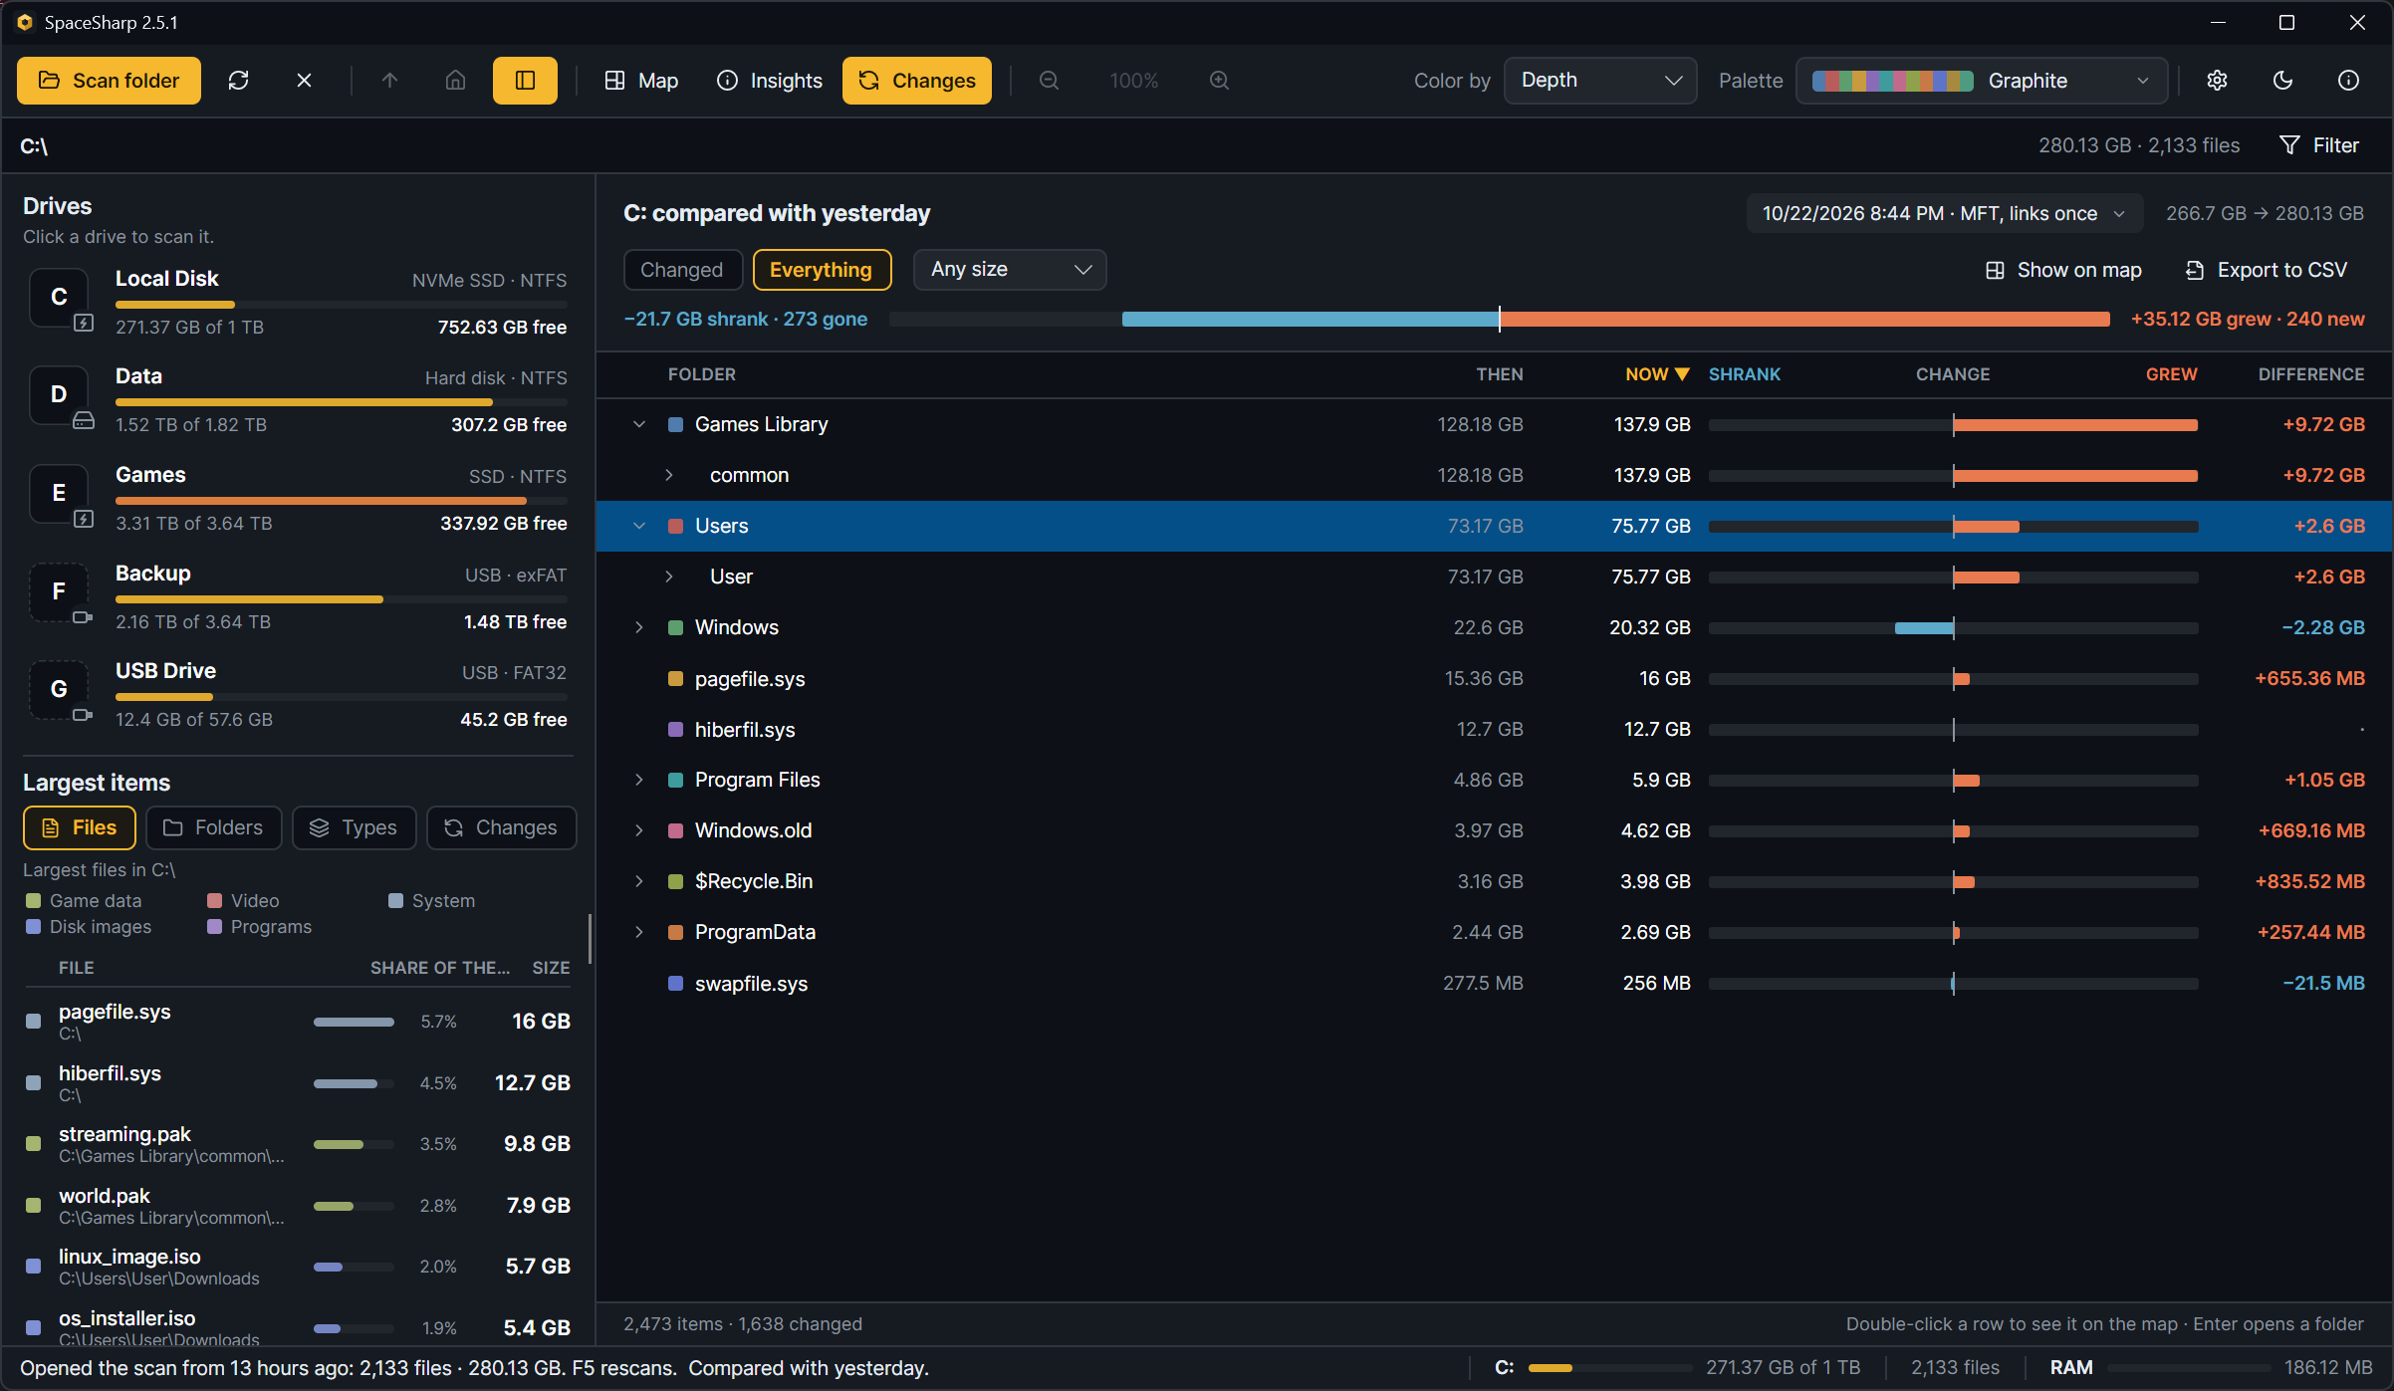Select the Data drive D entry

(296, 400)
